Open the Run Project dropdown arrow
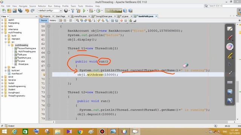The image size is (241, 135). tap(87, 11)
